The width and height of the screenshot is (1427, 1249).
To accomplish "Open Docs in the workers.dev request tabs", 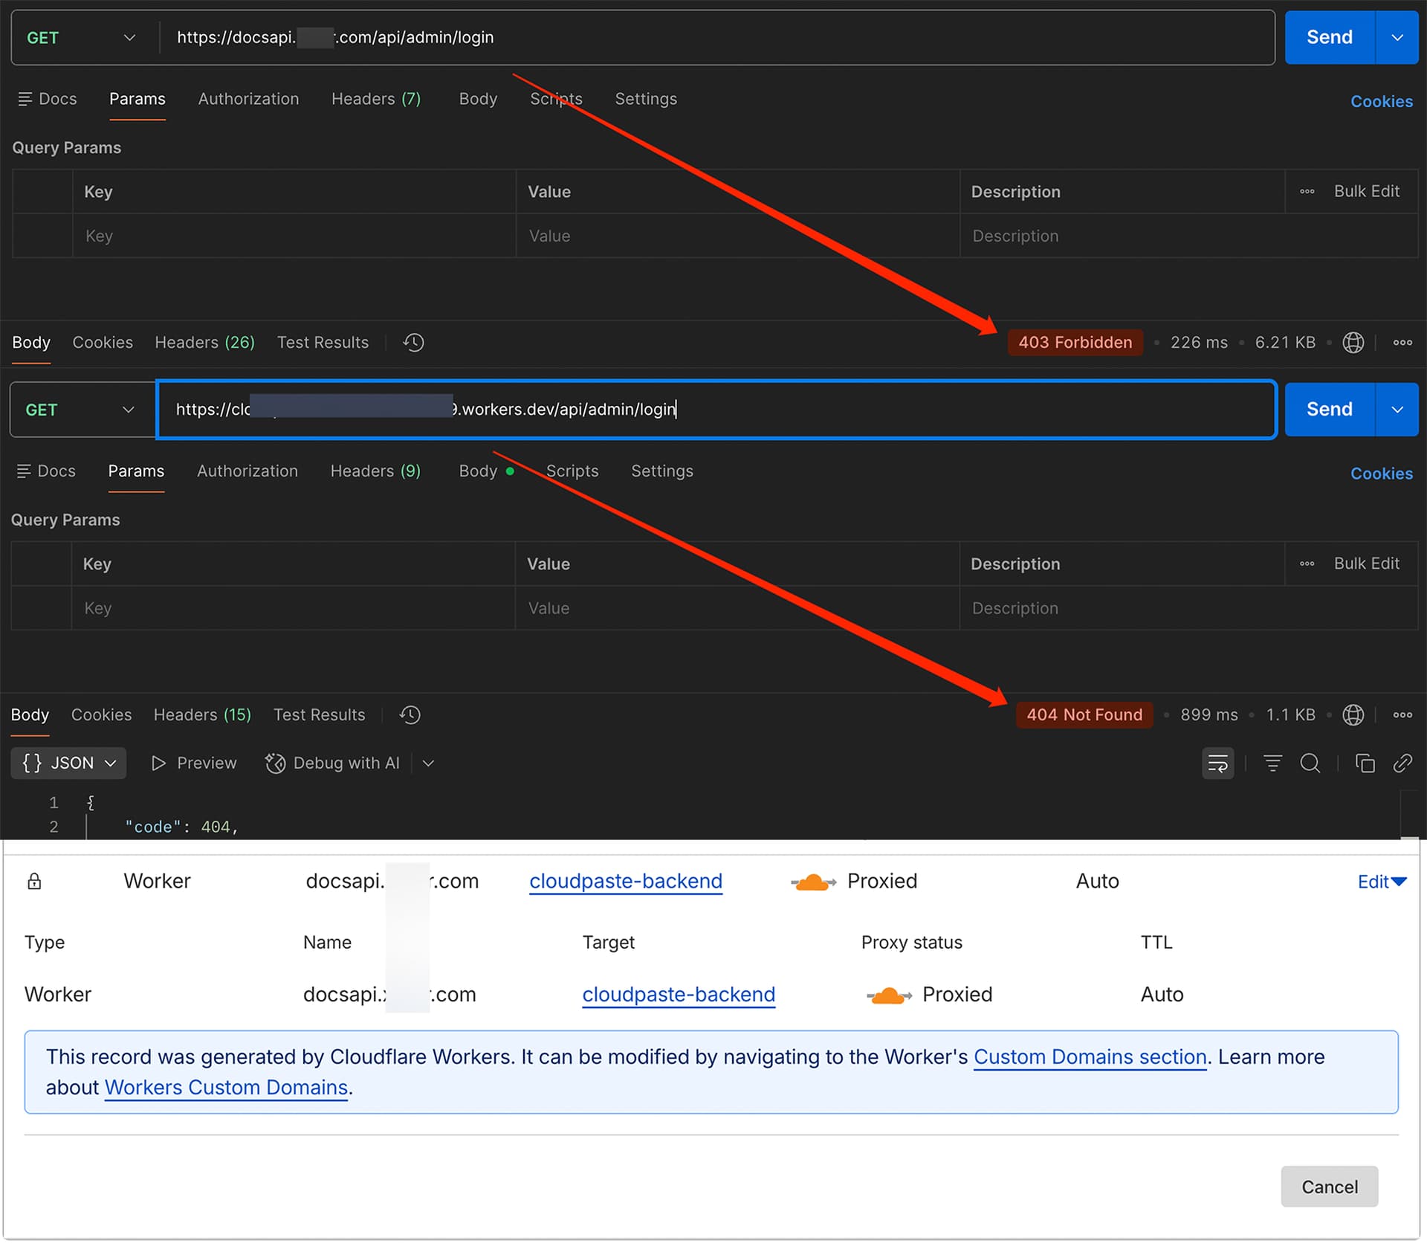I will coord(46,471).
